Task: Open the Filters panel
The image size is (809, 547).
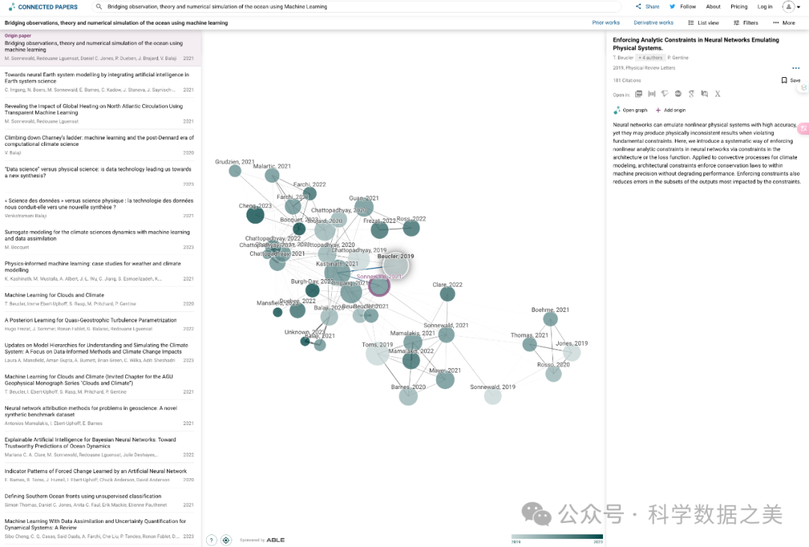Action: pyautogui.click(x=745, y=23)
